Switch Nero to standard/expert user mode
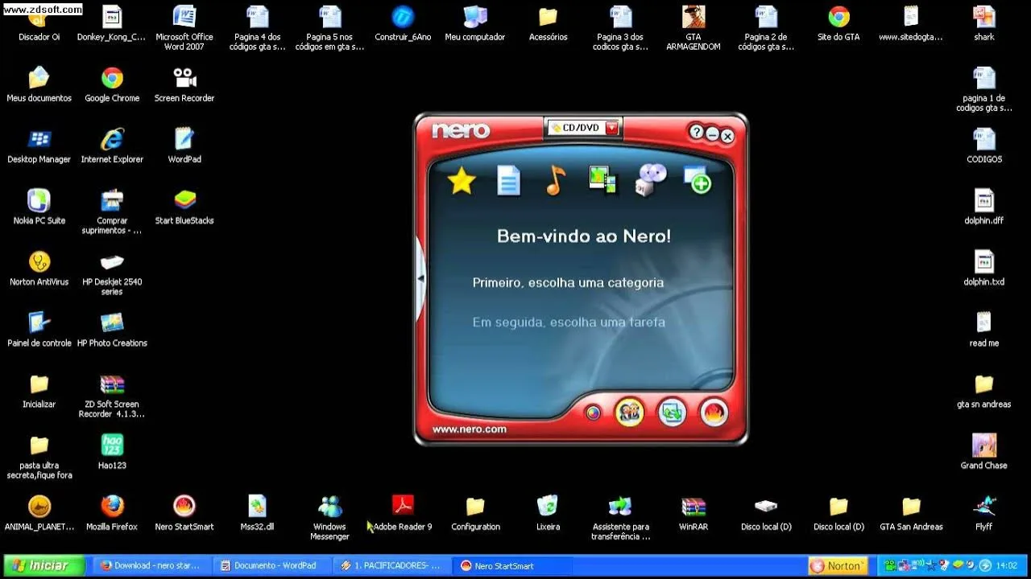 (629, 413)
